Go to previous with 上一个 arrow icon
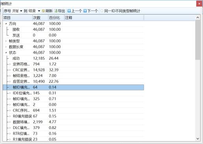This screenshot has height=144, width=203. (69, 11)
